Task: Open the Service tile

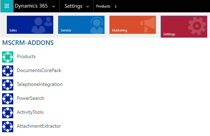Action: 81,25
